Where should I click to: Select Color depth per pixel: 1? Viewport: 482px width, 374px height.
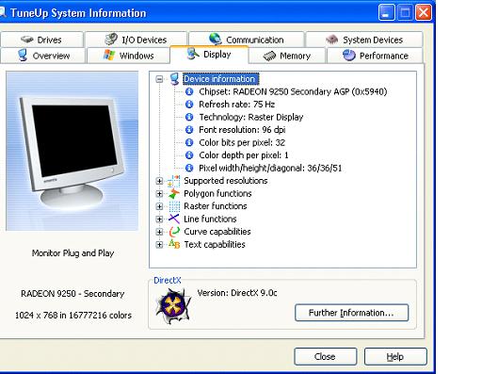point(244,154)
